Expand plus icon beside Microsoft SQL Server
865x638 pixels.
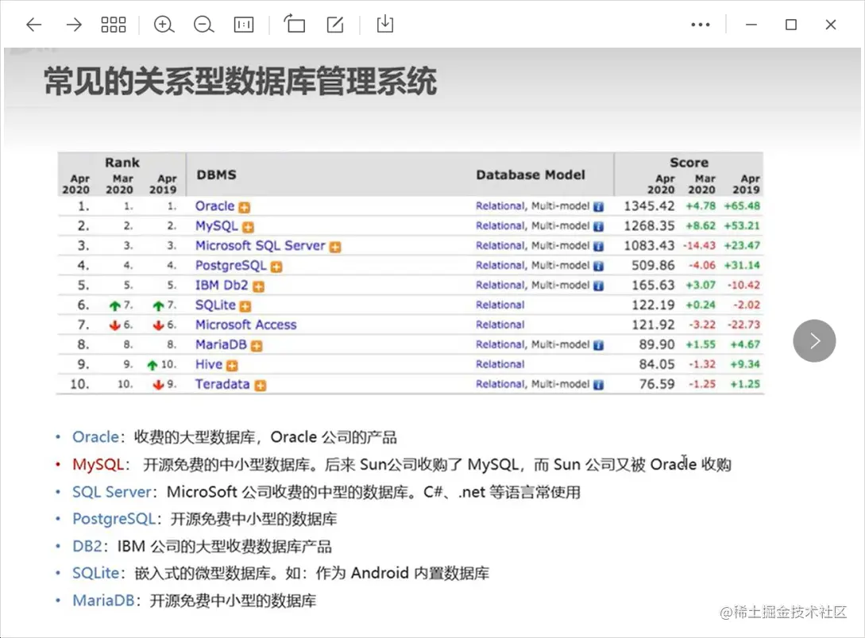[x=335, y=247]
